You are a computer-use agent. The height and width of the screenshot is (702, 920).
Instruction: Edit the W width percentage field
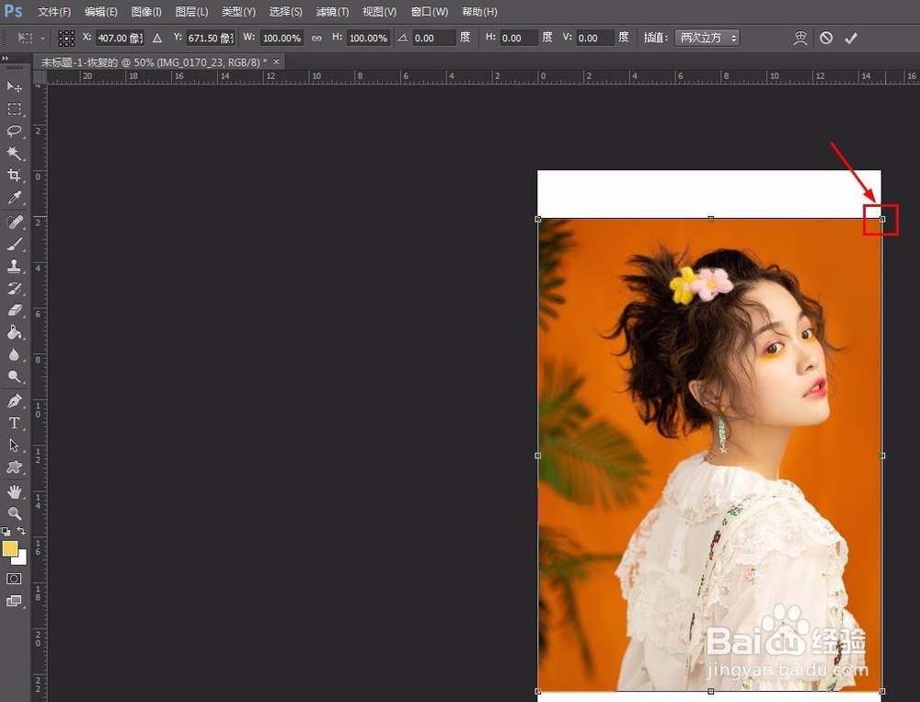[282, 38]
